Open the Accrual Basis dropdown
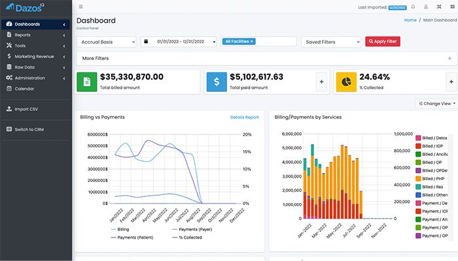 click(106, 41)
